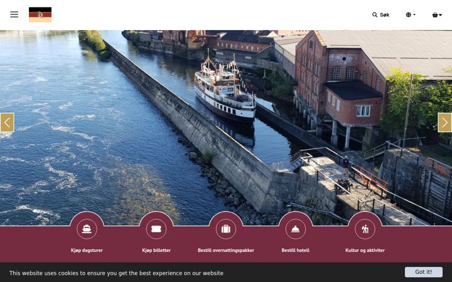Open Kjøp billetter link
Image resolution: width=452 pixels, height=282 pixels.
(156, 250)
